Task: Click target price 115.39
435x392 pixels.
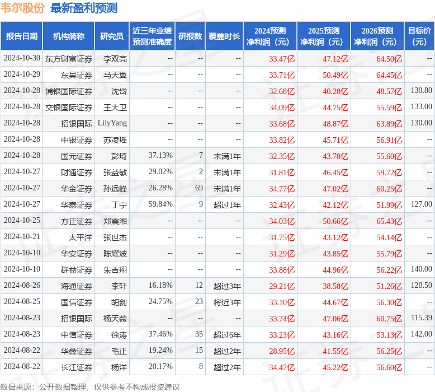Action: click(x=422, y=318)
